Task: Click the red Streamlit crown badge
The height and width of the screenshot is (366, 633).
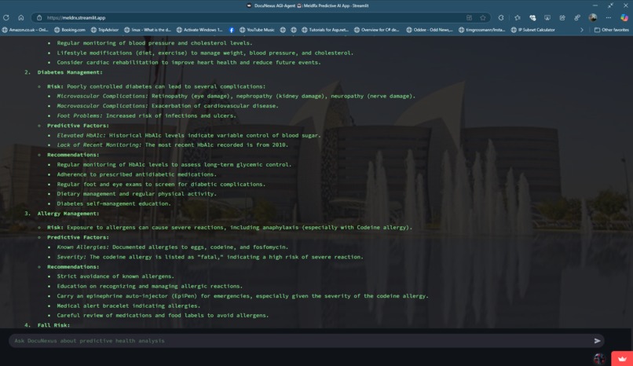Action: click(622, 359)
